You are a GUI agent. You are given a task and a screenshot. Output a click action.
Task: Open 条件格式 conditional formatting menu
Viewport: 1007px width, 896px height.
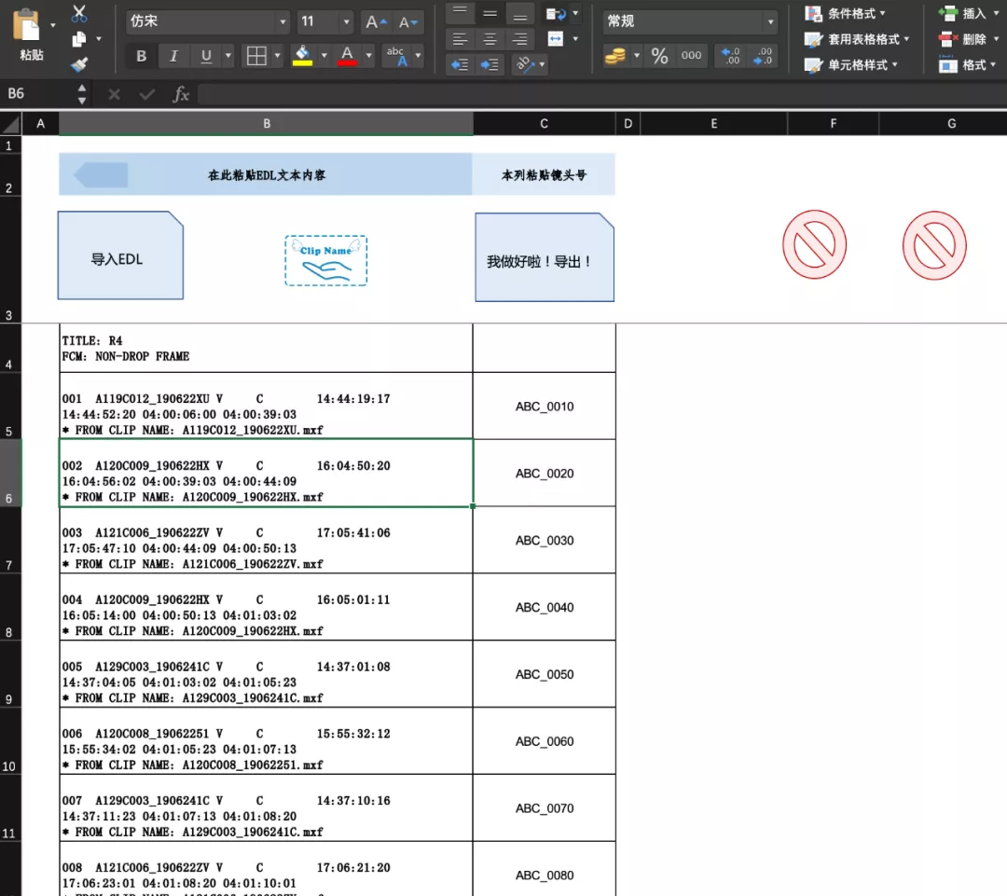[x=846, y=13]
